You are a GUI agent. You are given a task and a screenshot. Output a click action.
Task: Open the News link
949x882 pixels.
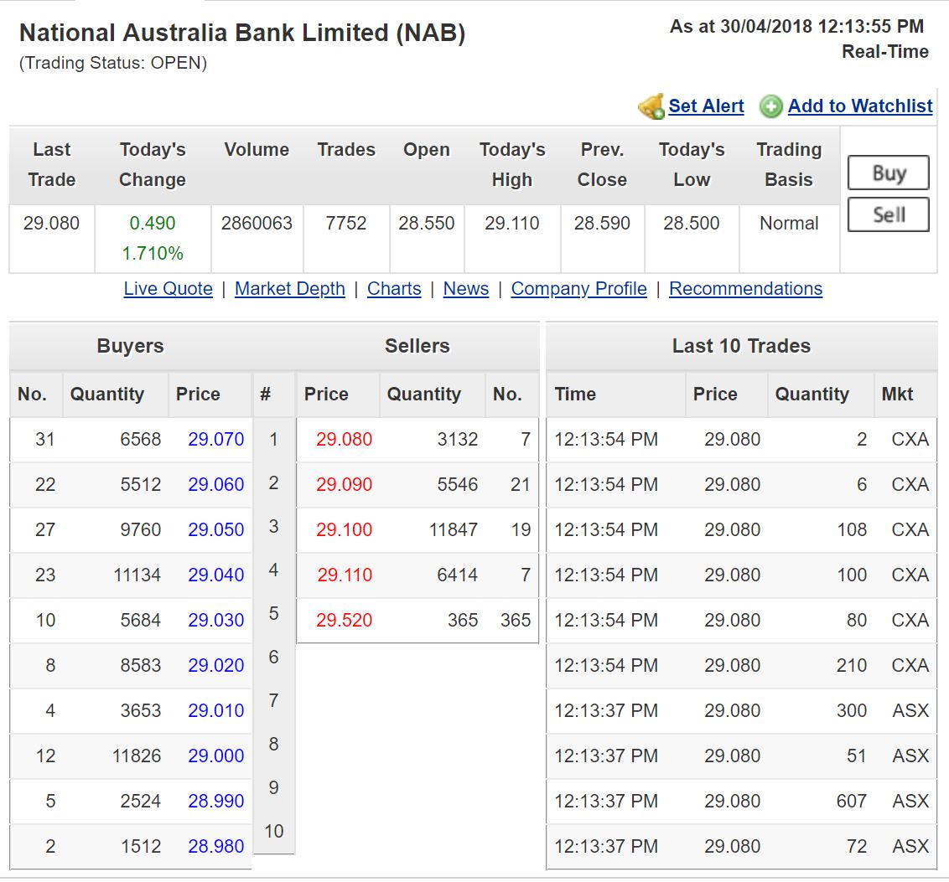click(466, 288)
